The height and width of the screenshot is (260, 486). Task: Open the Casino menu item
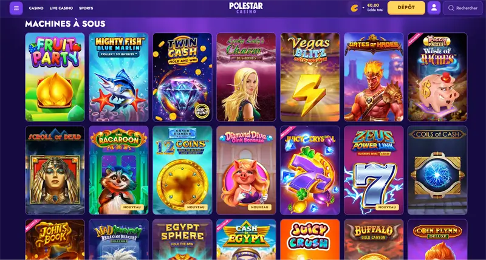click(x=36, y=9)
